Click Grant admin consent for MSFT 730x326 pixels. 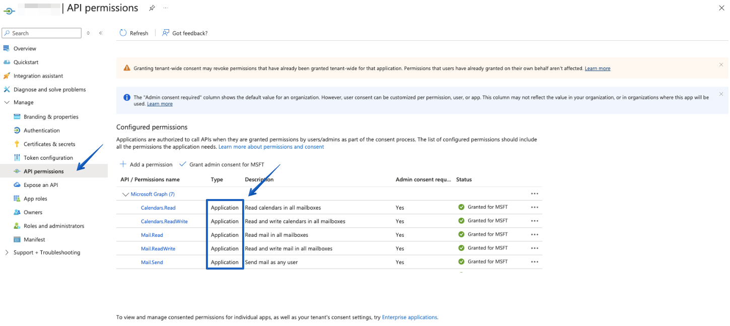(222, 164)
